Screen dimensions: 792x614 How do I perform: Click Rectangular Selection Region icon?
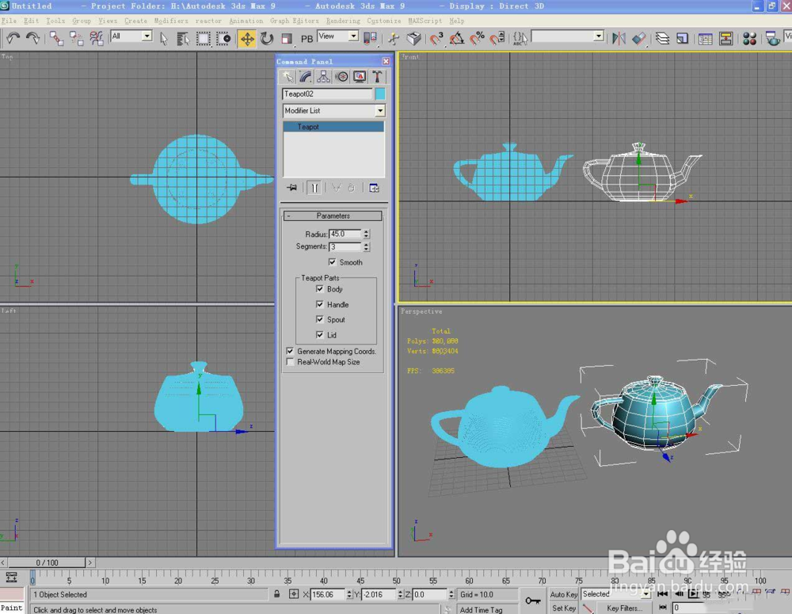pos(203,38)
